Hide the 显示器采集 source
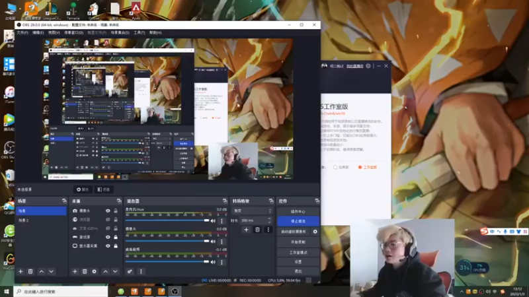This screenshot has width=529, height=297. pyautogui.click(x=108, y=246)
